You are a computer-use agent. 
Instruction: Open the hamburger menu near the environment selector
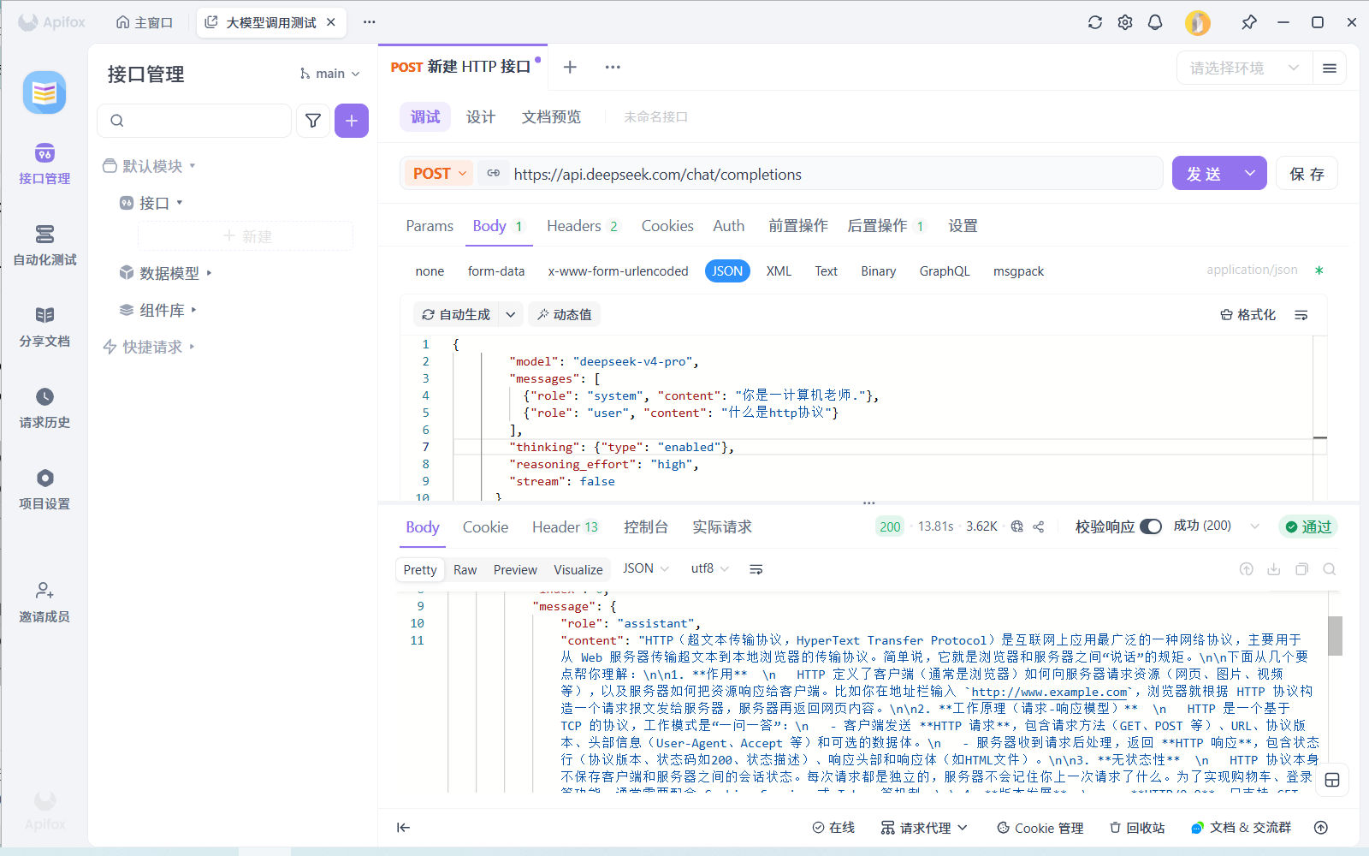pyautogui.click(x=1330, y=68)
